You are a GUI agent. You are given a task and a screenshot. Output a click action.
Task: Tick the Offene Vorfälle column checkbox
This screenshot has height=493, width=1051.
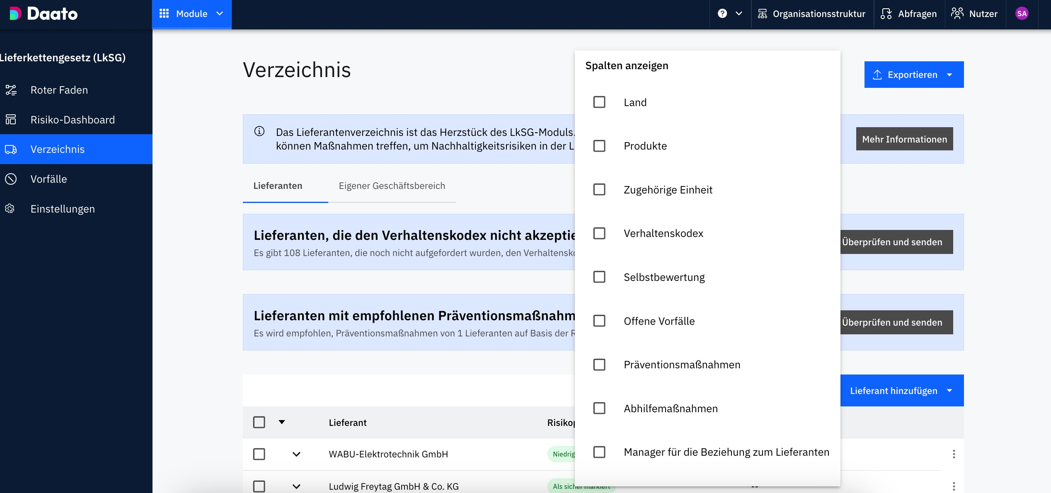pyautogui.click(x=599, y=321)
